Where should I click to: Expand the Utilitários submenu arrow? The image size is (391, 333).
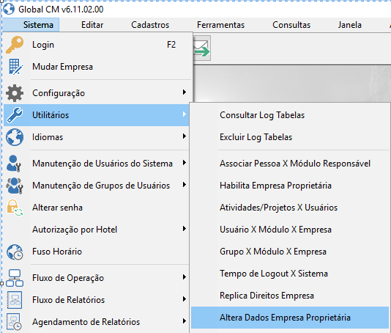tap(185, 114)
